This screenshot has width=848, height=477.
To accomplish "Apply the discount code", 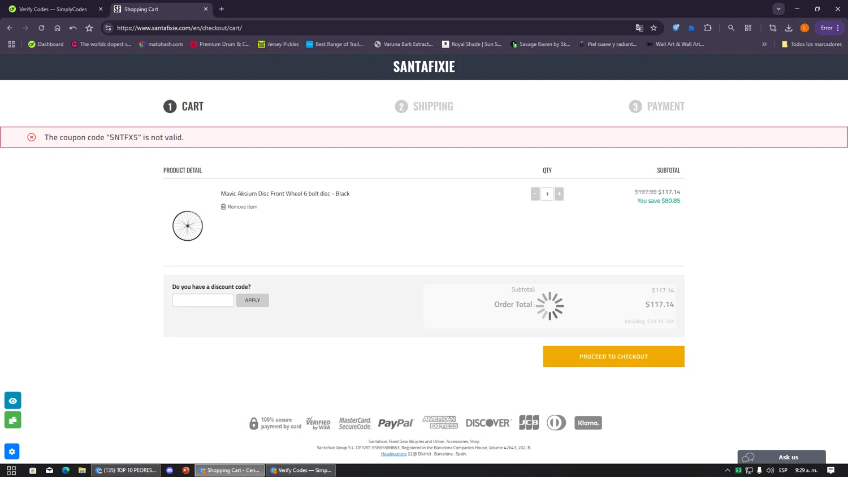I will pos(253,300).
